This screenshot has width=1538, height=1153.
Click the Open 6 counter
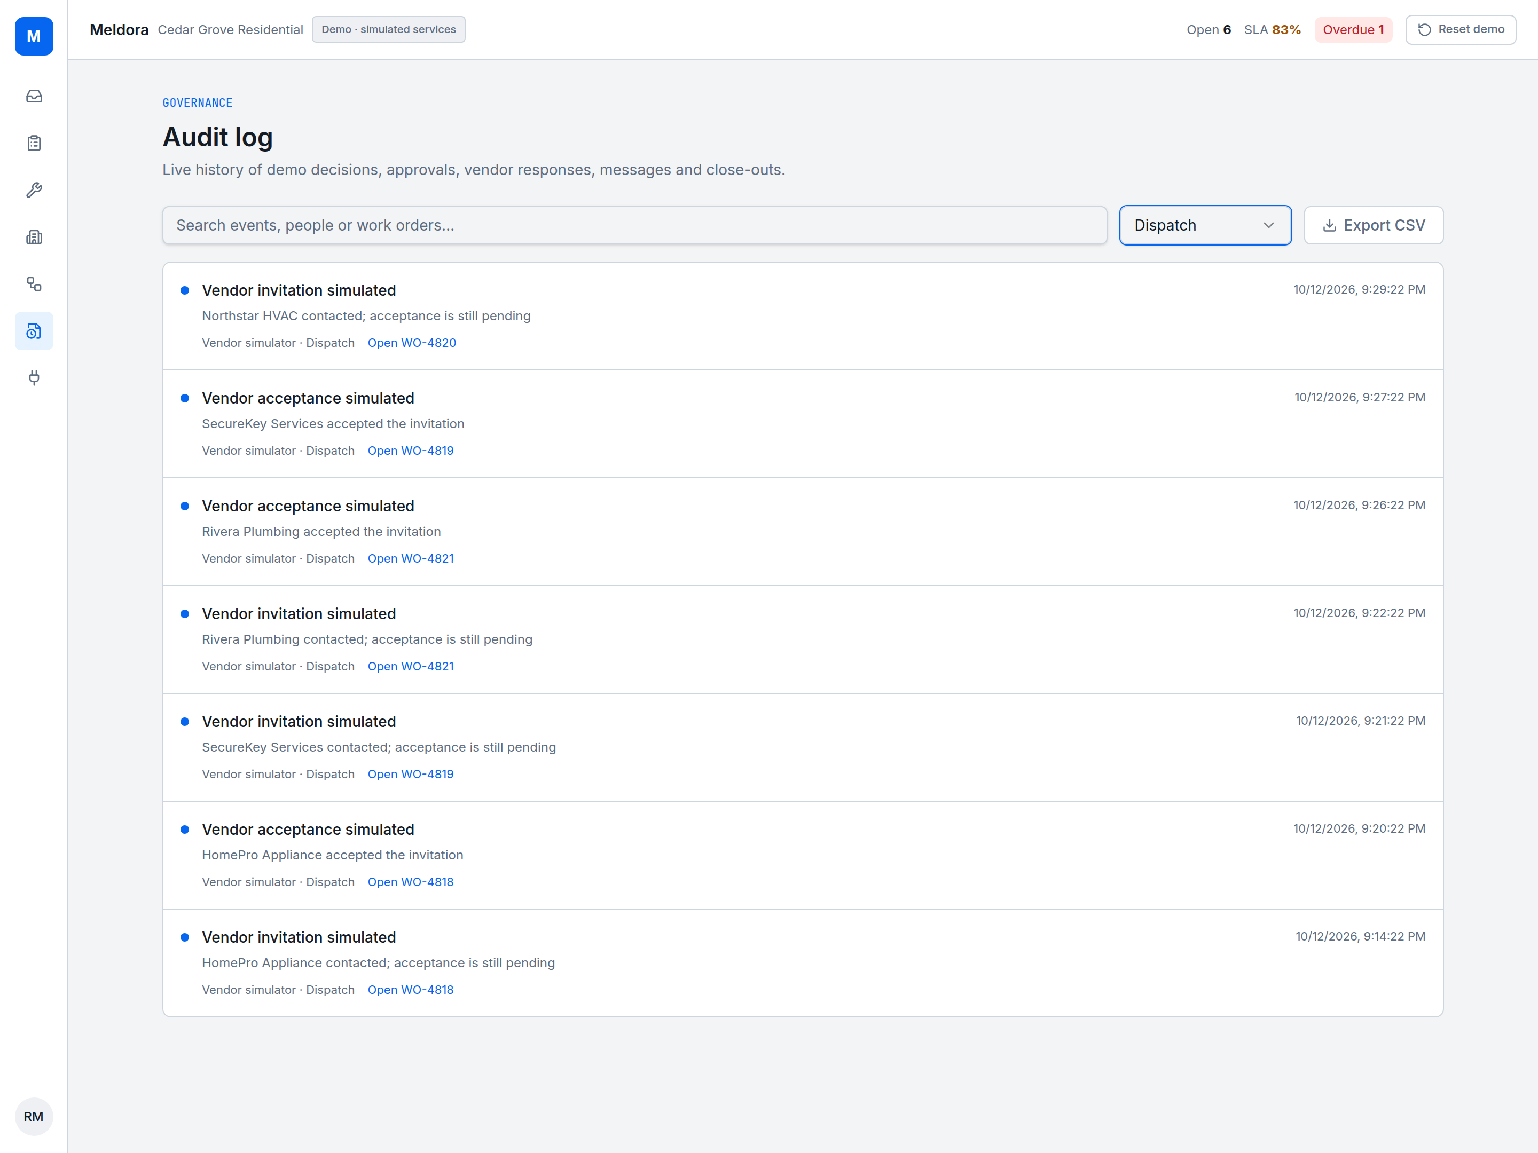(1209, 30)
